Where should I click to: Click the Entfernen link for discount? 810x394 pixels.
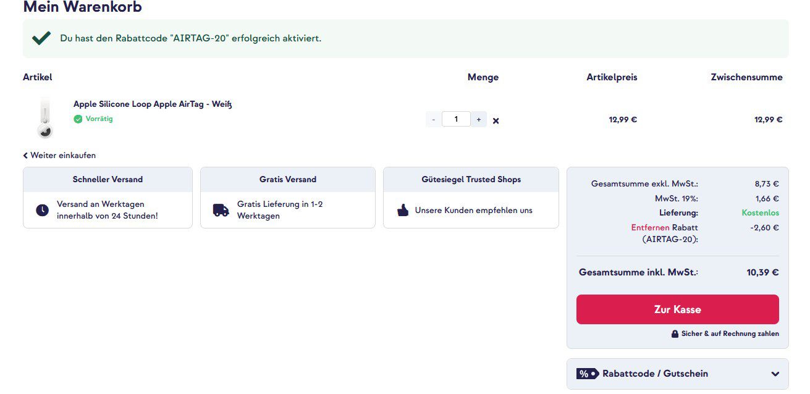650,227
